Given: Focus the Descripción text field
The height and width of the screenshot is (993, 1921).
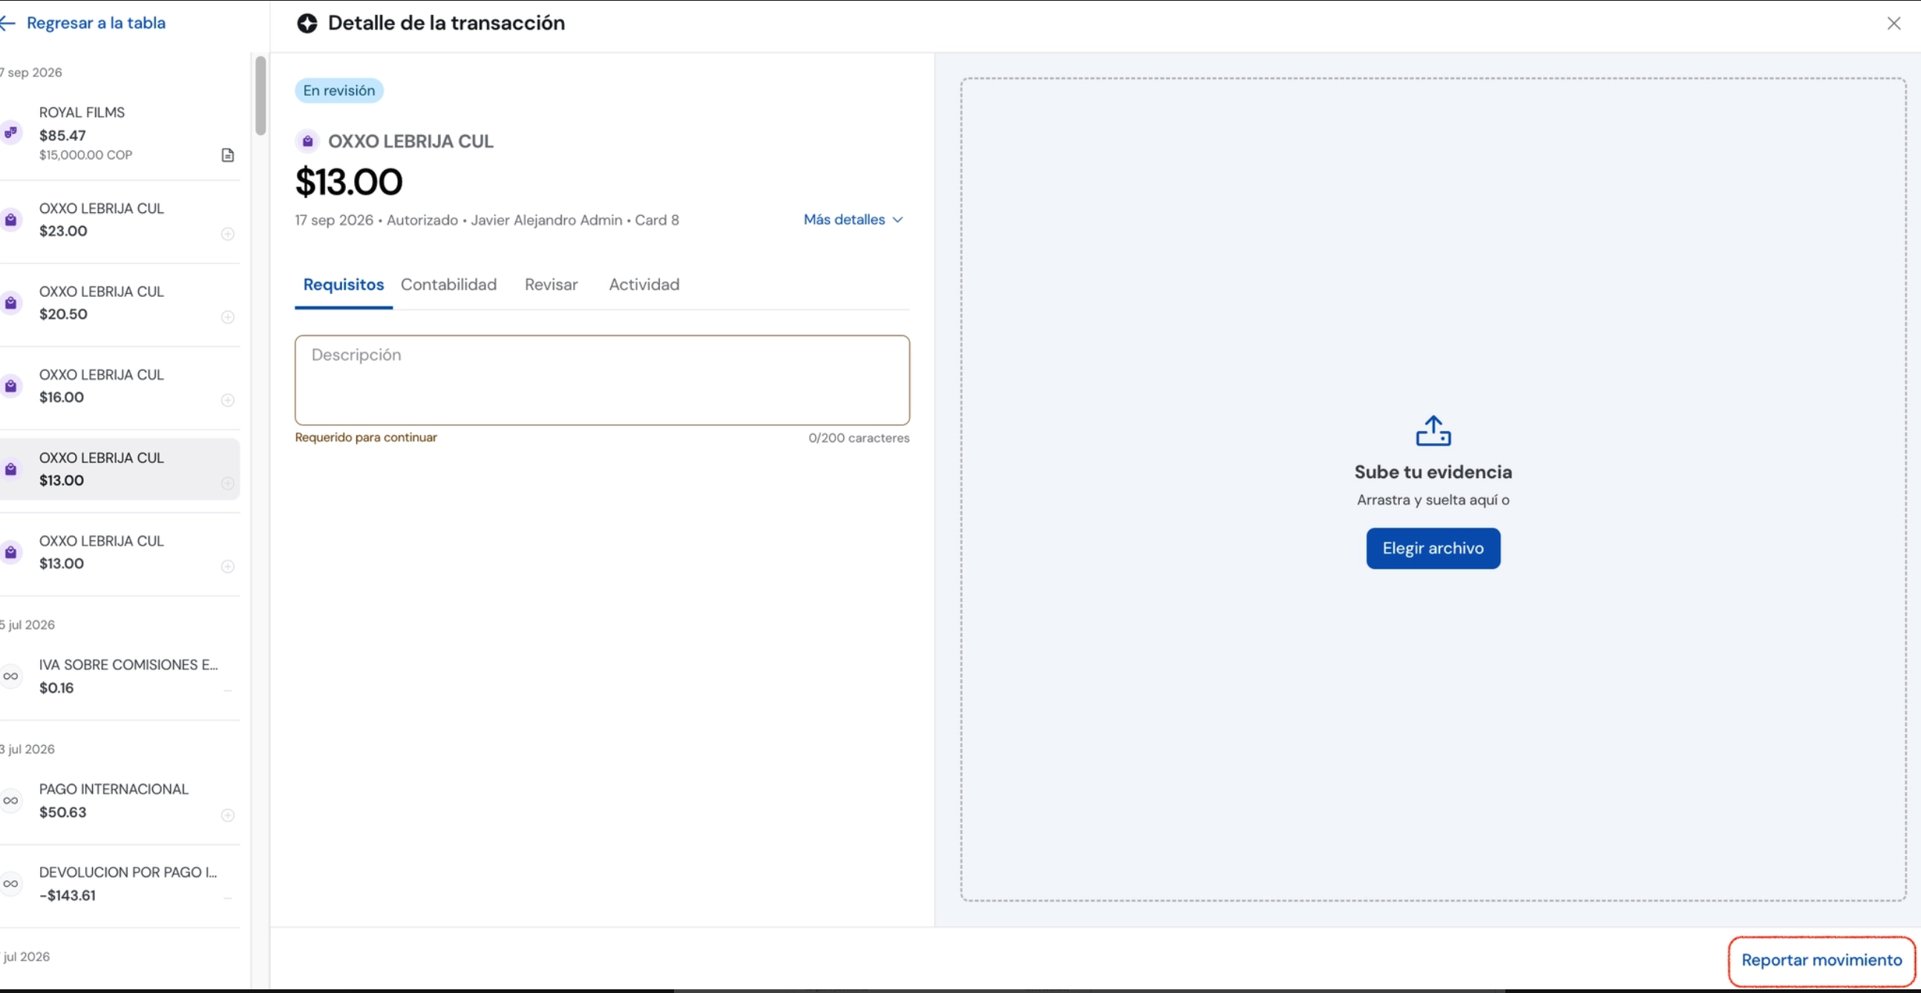Looking at the screenshot, I should click(x=602, y=380).
